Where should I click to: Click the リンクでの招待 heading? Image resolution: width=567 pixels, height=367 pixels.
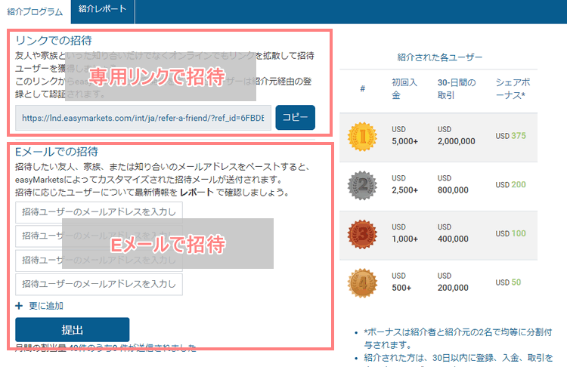pyautogui.click(x=54, y=41)
